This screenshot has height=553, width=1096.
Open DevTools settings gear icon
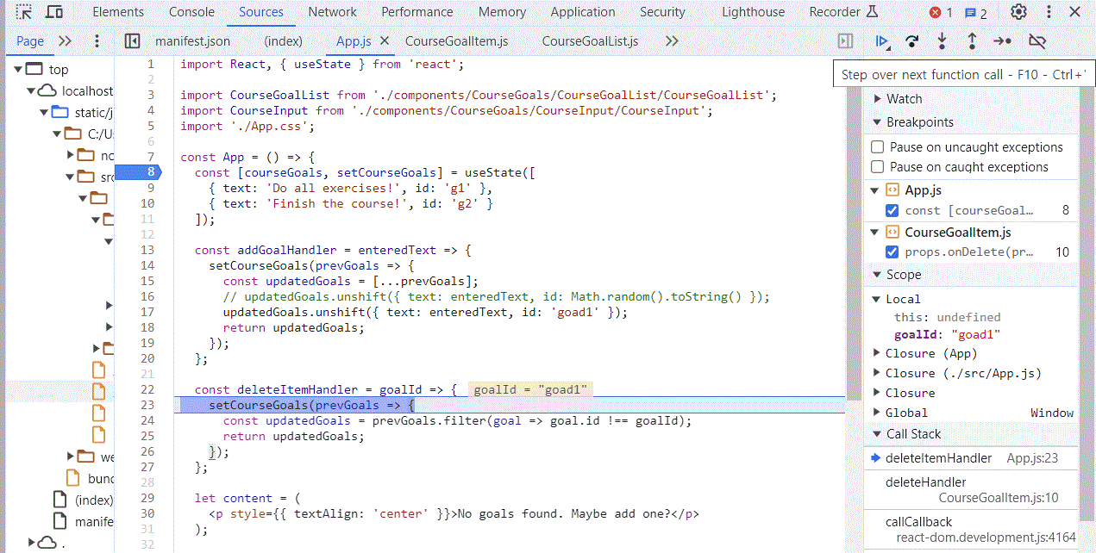[x=1018, y=12]
